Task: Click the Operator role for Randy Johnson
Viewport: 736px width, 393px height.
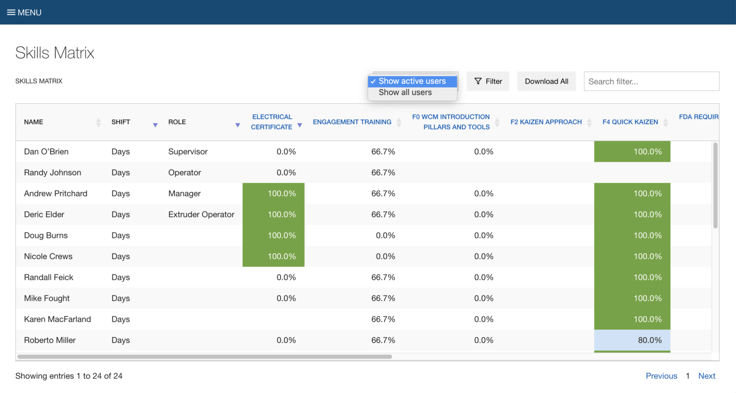Action: pos(184,173)
